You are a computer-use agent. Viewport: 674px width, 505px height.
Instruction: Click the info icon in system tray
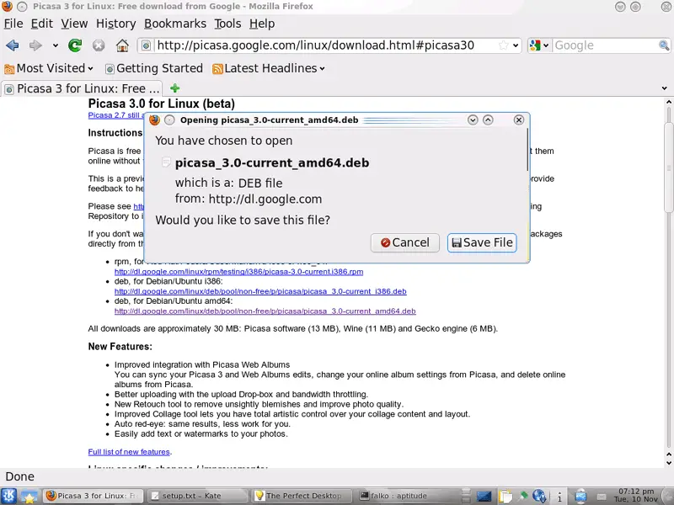coord(559,497)
